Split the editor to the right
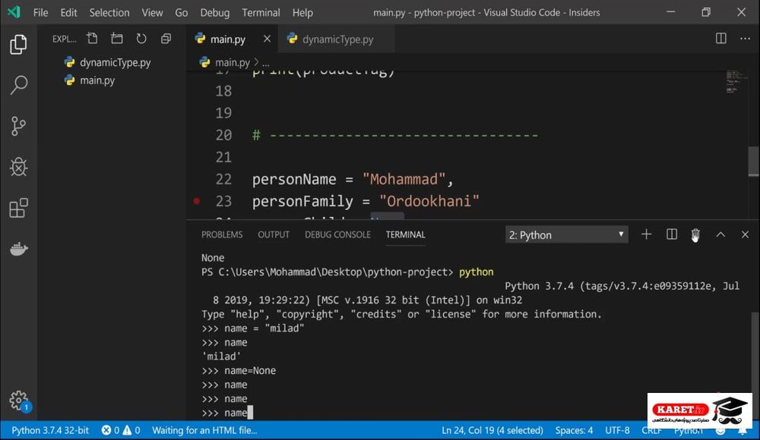This screenshot has width=760, height=440. click(720, 39)
